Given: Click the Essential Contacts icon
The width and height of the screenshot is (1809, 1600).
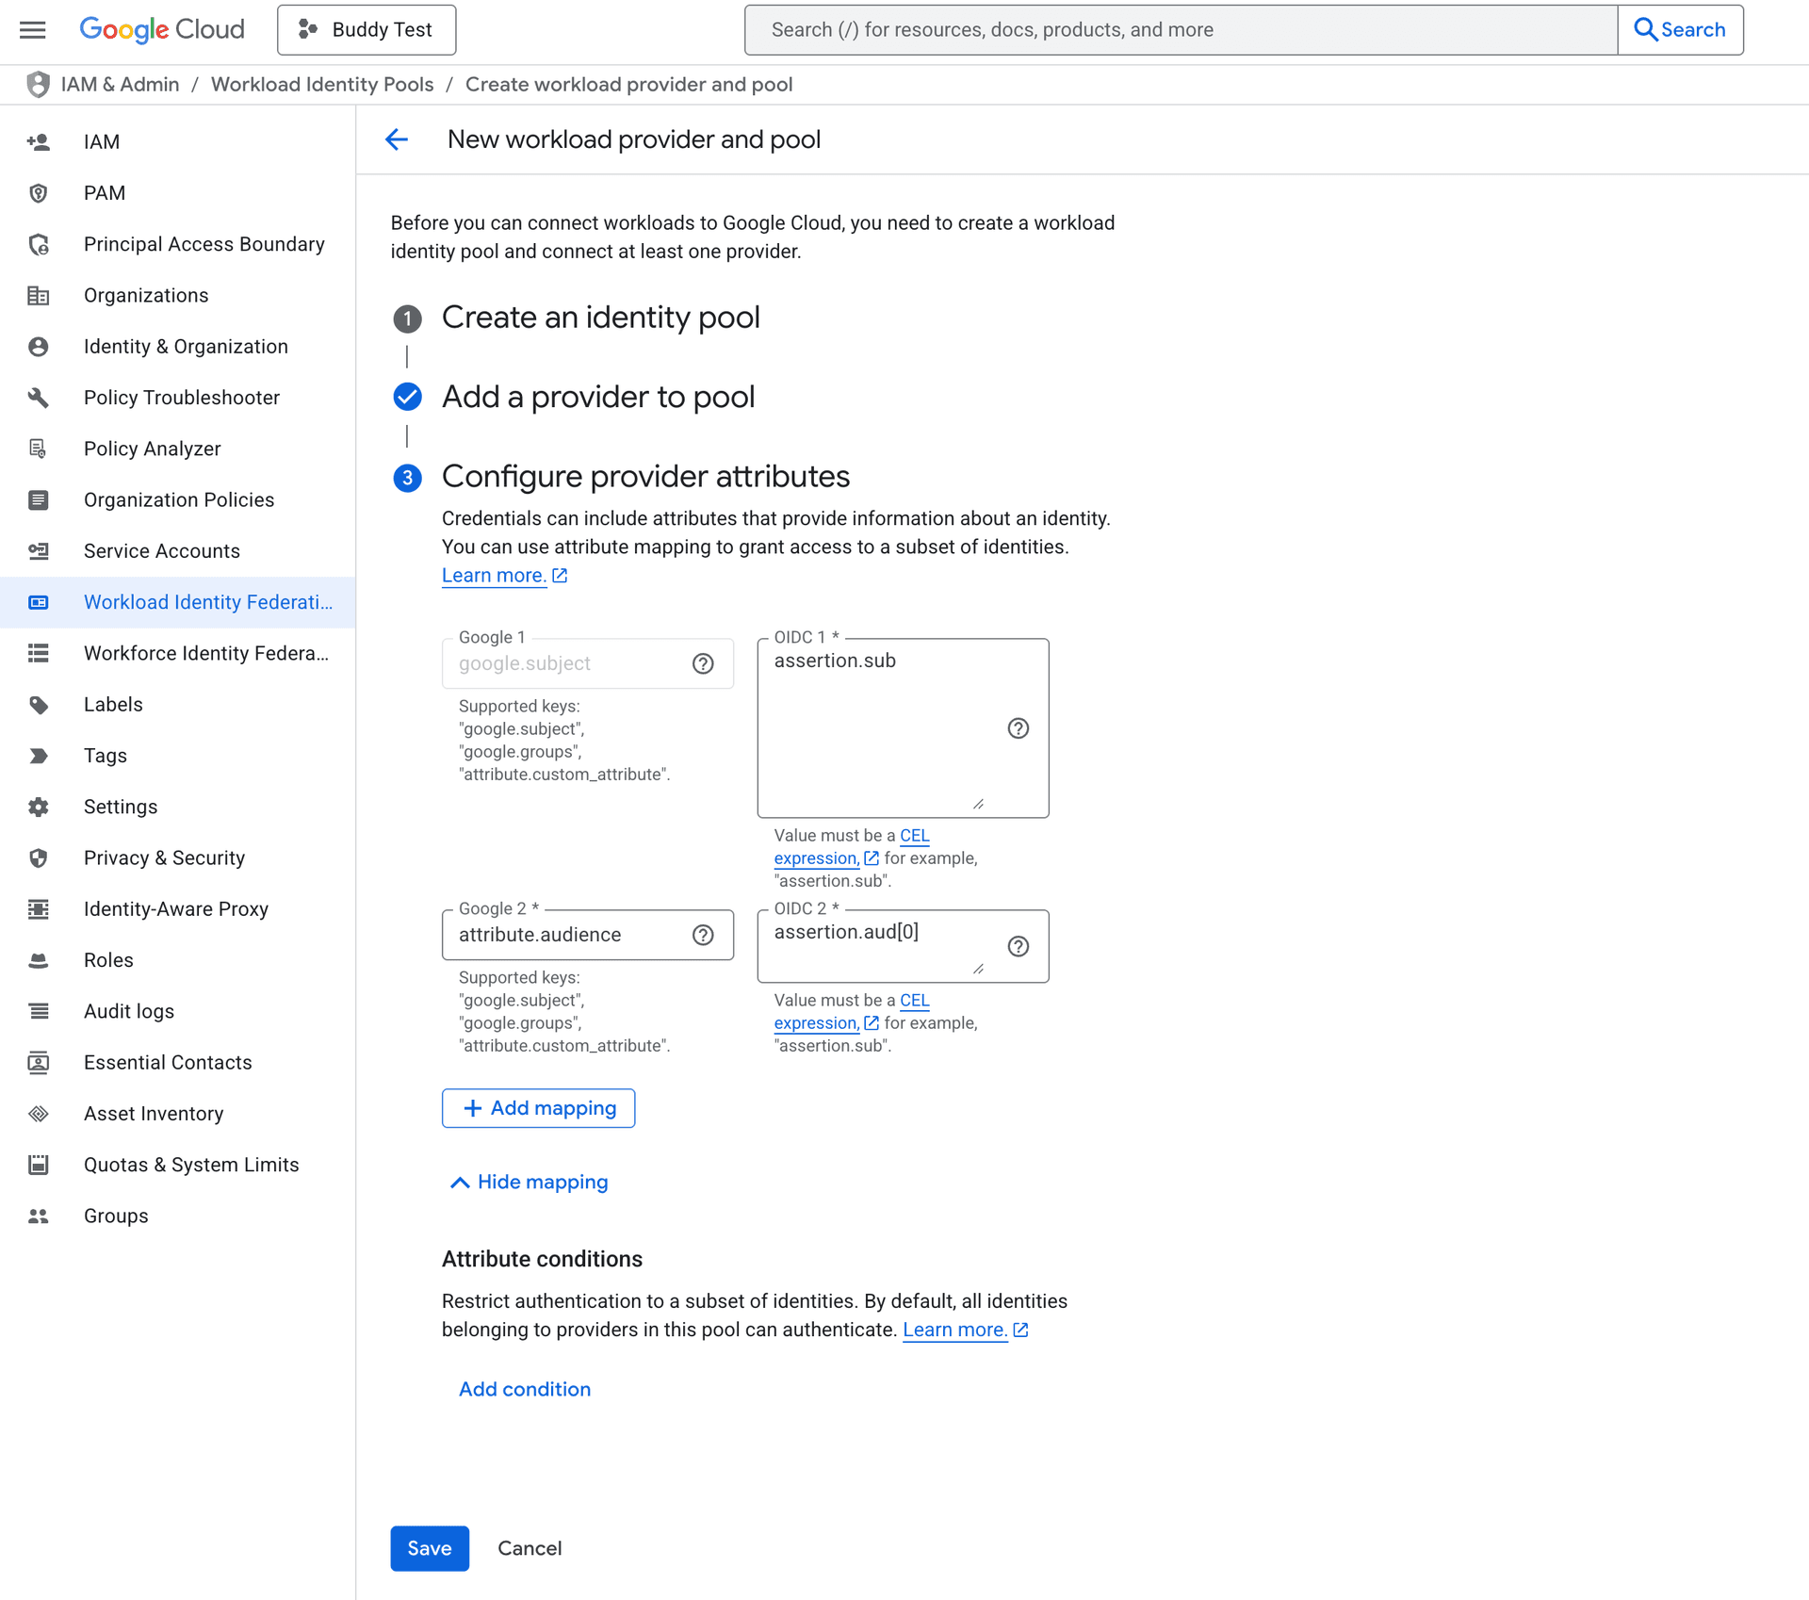Looking at the screenshot, I should click(39, 1063).
